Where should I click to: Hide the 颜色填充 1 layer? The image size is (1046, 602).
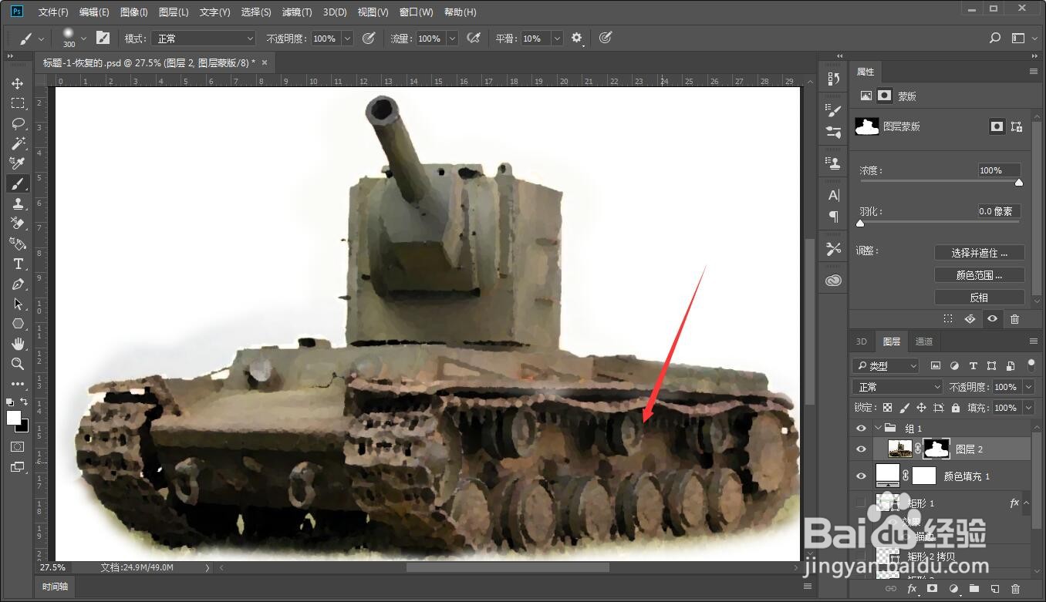[x=861, y=476]
